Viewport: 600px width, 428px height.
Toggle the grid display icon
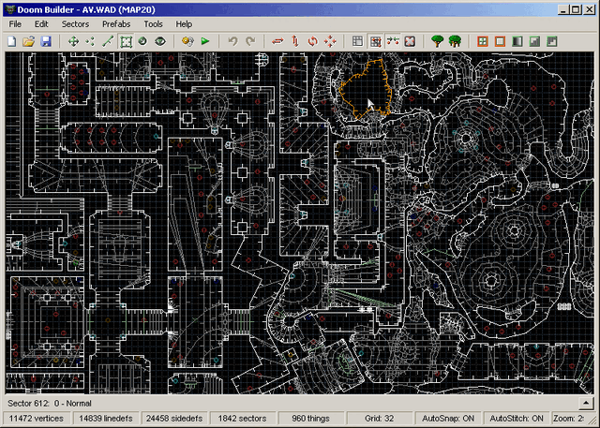pyautogui.click(x=357, y=41)
